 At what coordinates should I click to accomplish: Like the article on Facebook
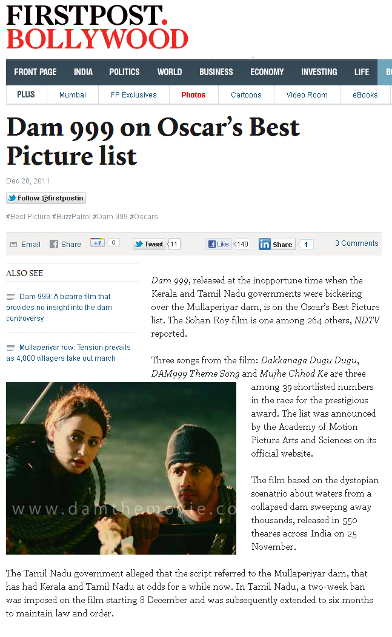click(218, 244)
